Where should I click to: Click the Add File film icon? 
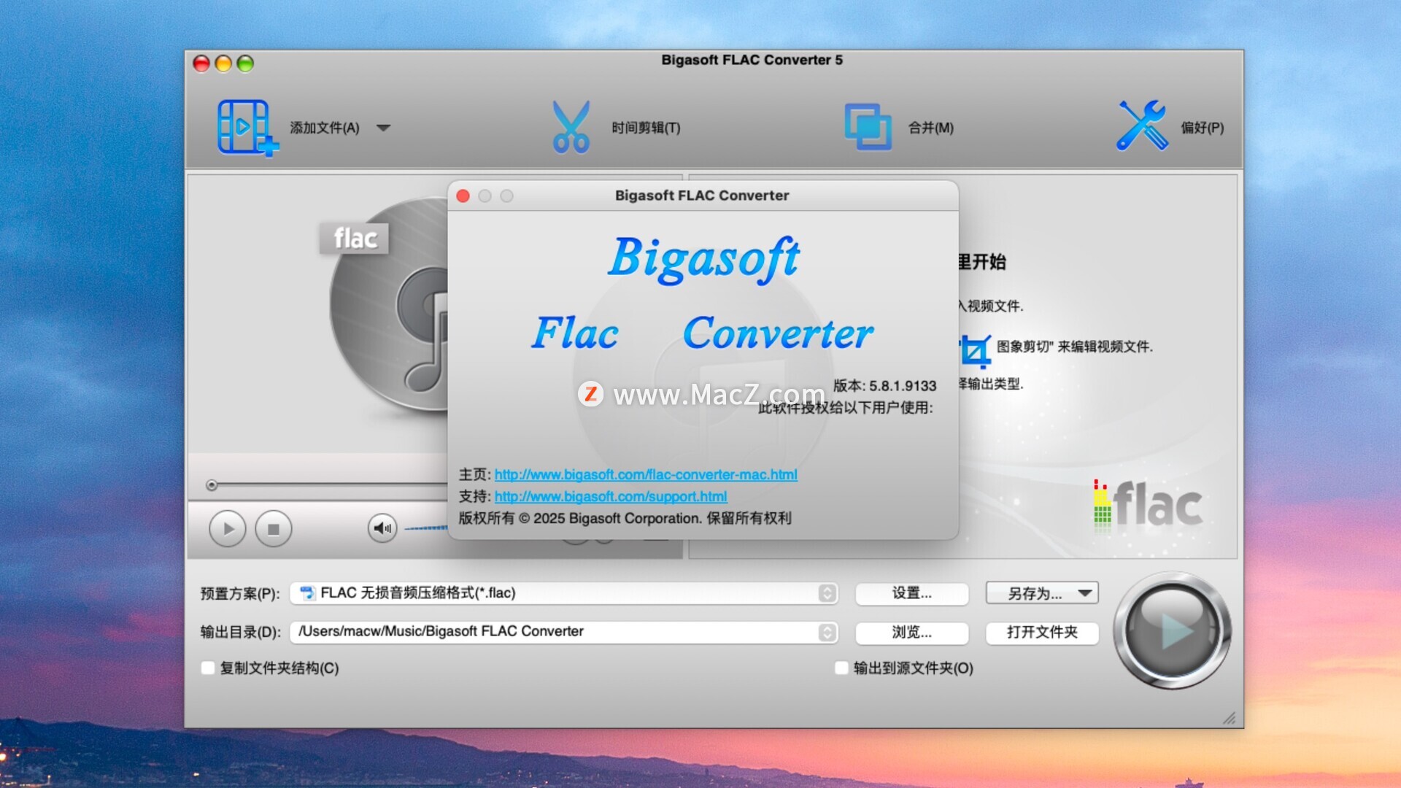(248, 128)
